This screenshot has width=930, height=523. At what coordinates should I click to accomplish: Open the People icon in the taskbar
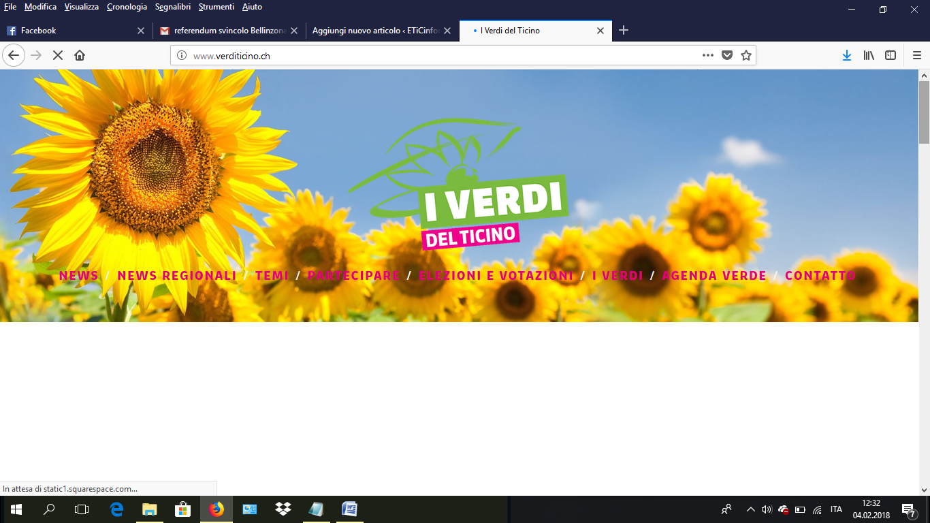tap(726, 509)
